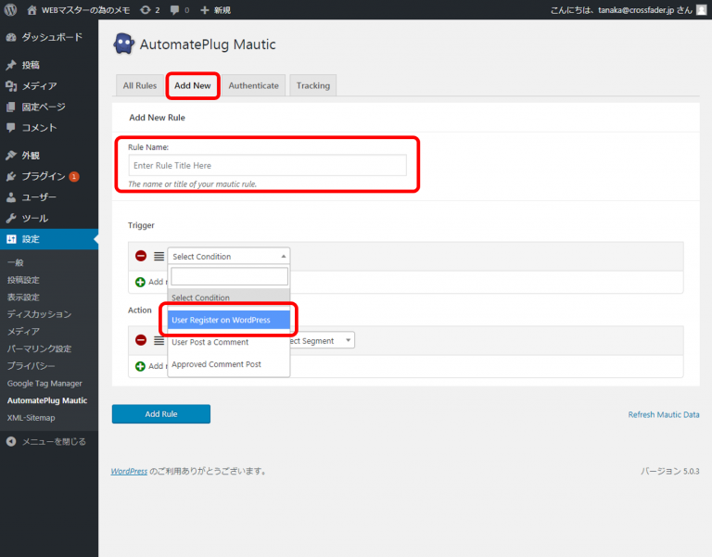Viewport: 712px width, 557px height.
Task: Click the WordPress logo in admin bar
Action: click(x=10, y=9)
